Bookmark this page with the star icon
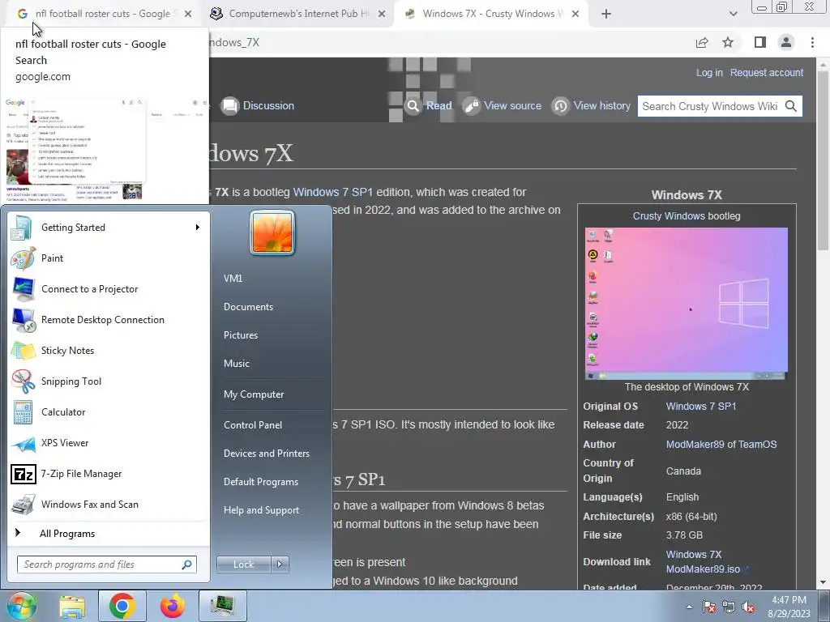 (x=729, y=42)
